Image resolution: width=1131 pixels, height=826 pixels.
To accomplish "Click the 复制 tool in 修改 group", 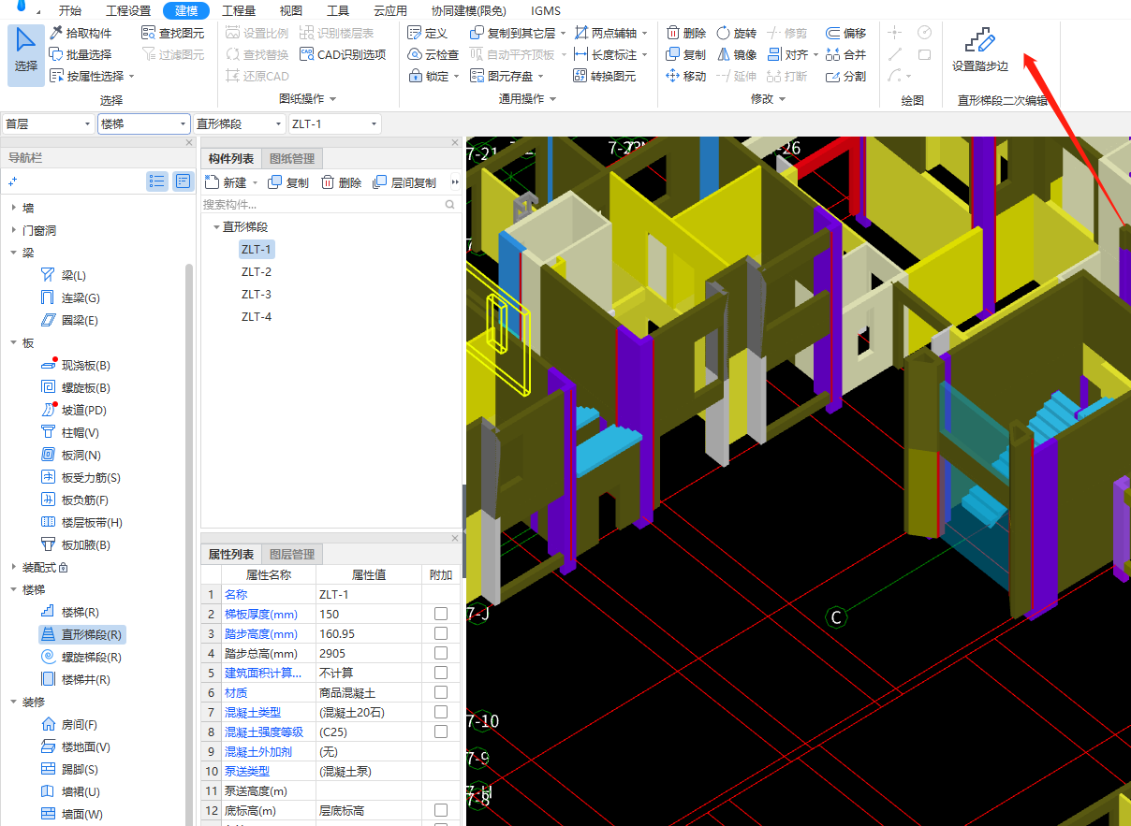I will [686, 54].
